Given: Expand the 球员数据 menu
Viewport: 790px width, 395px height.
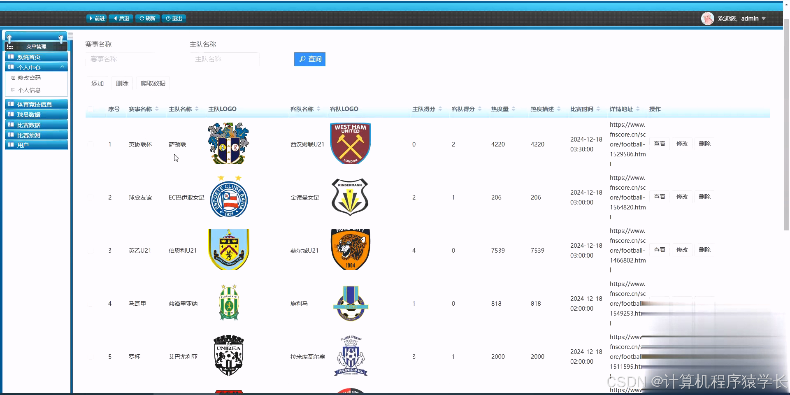Looking at the screenshot, I should tap(36, 115).
